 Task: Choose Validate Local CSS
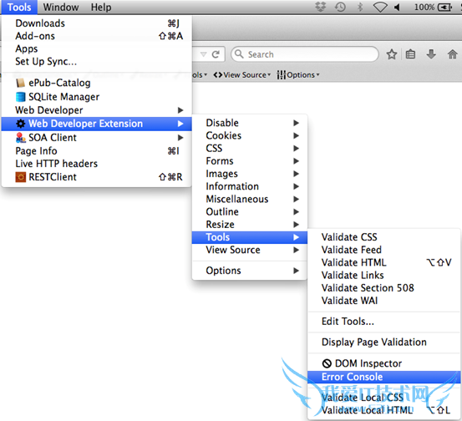click(x=384, y=398)
